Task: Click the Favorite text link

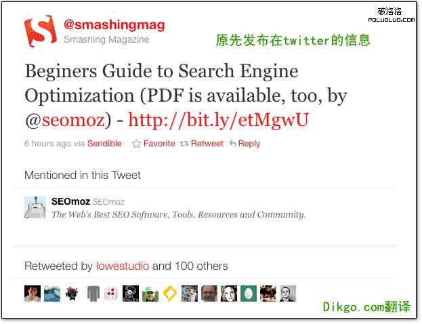Action: point(159,143)
